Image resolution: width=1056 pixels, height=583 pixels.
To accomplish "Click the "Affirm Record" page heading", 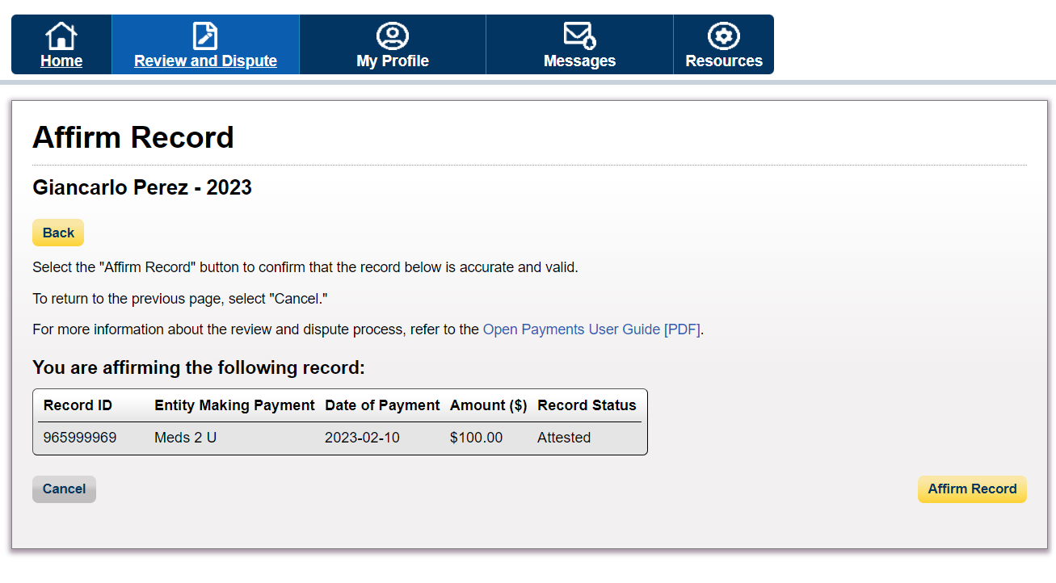I will [133, 137].
